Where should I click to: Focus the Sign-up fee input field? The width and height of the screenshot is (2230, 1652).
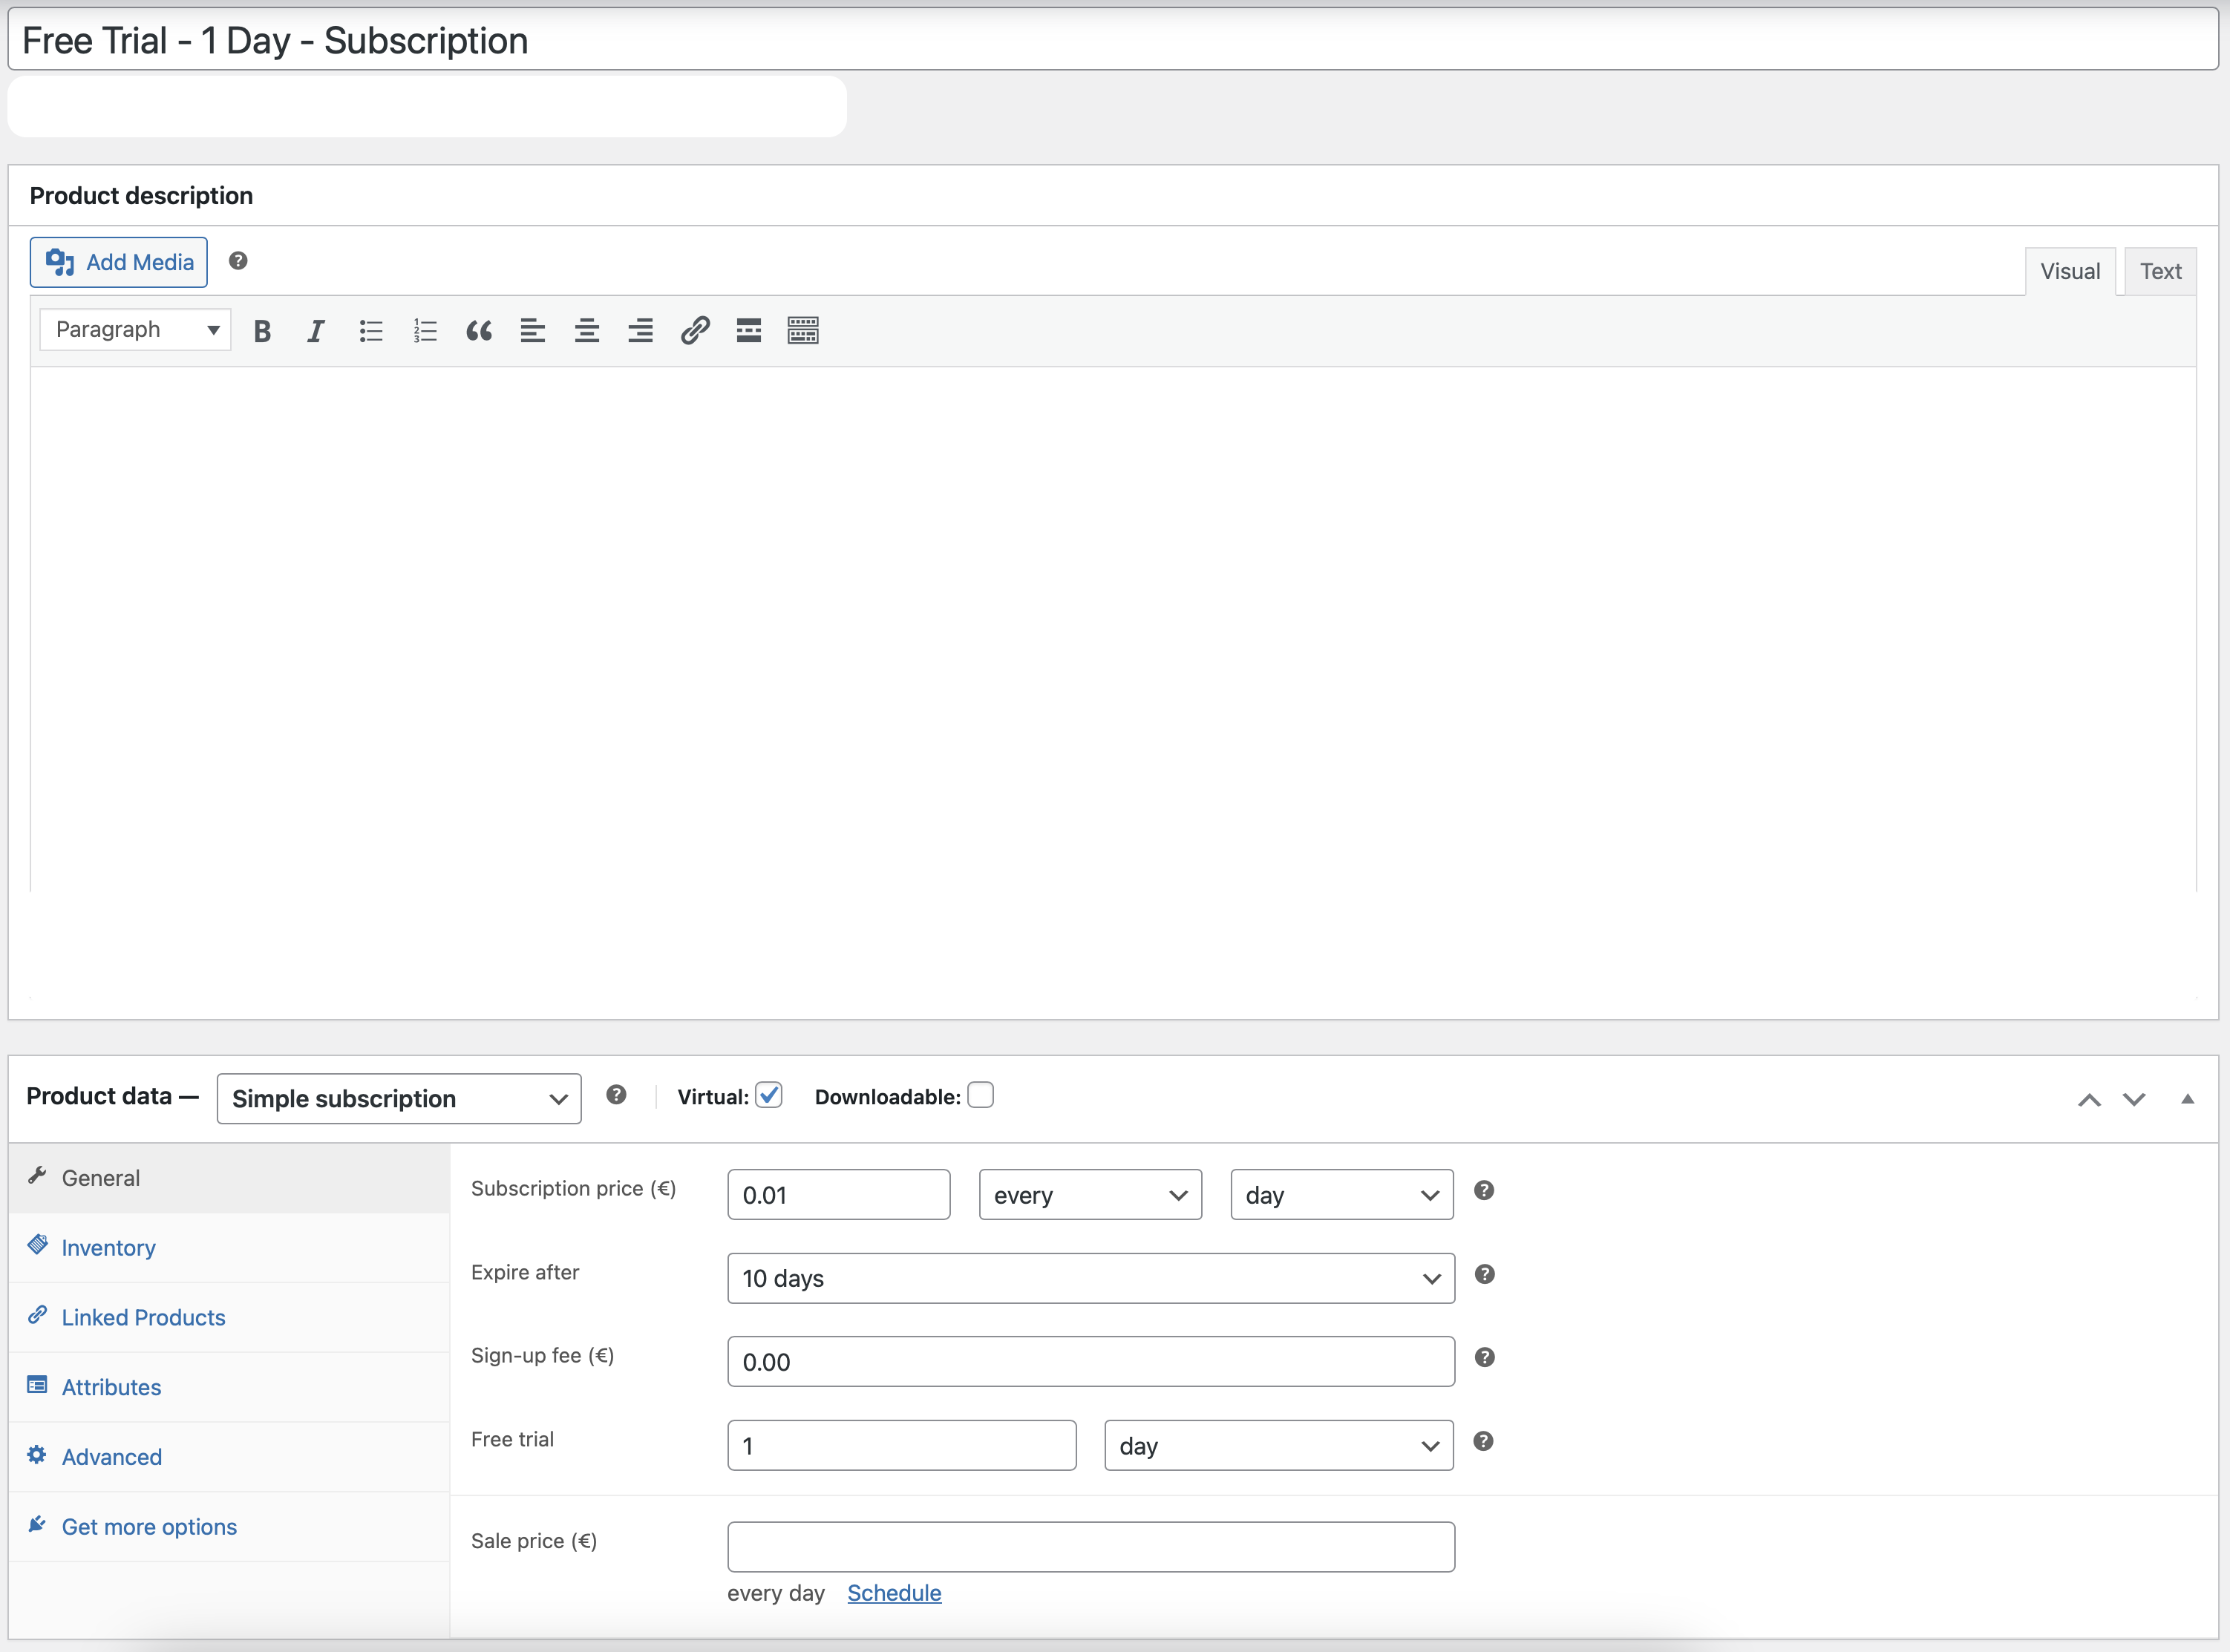pyautogui.click(x=1091, y=1362)
